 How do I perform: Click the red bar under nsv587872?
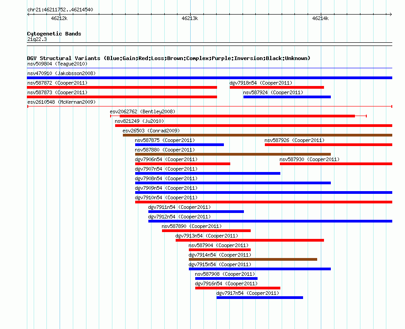[122, 87]
